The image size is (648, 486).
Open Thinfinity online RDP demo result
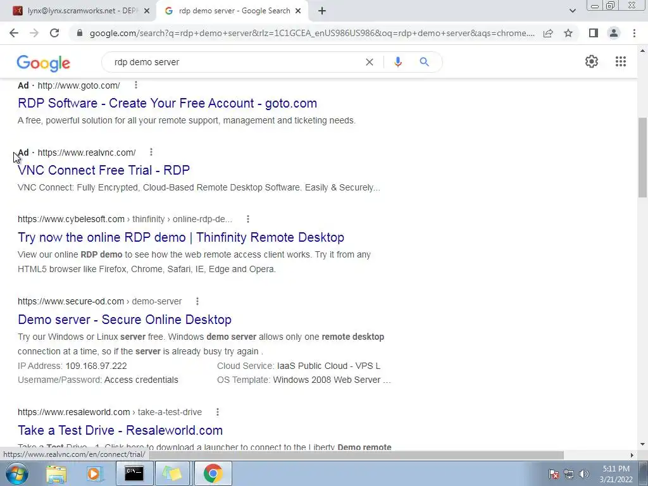pos(181,237)
